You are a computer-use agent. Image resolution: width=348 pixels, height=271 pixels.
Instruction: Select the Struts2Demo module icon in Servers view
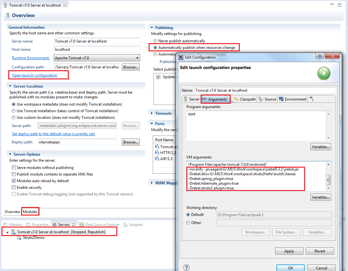(19, 238)
